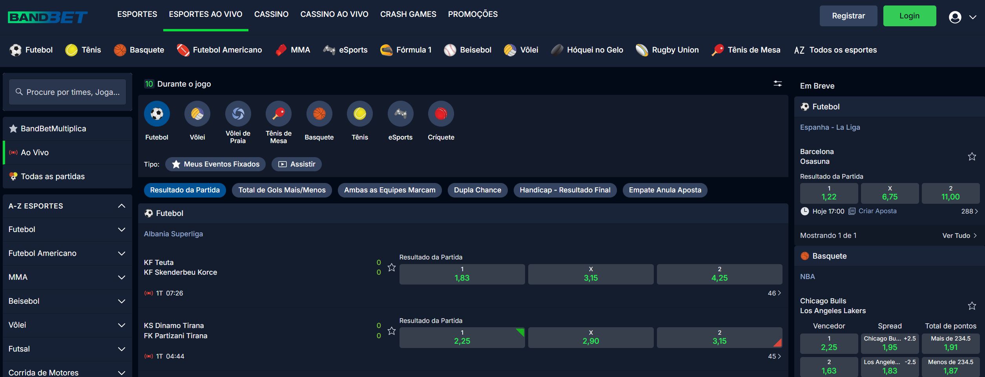The image size is (985, 377).
Task: Select the Vôlei de Praia round icon
Action: coord(238,114)
